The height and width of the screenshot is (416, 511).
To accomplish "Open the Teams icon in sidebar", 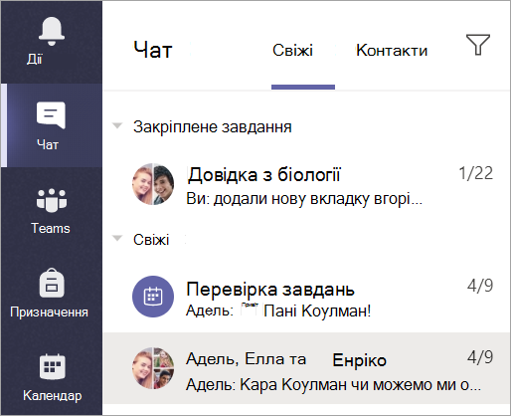I will click(52, 200).
